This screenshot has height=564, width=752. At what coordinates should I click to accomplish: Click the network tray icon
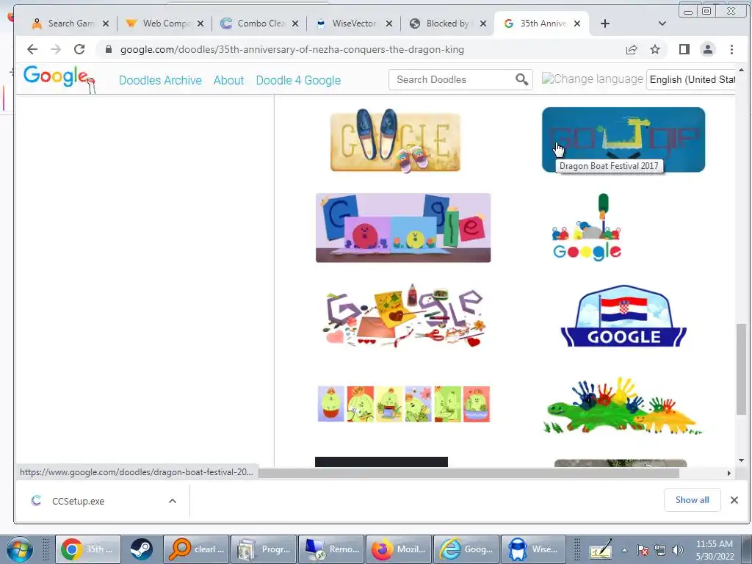(x=660, y=551)
